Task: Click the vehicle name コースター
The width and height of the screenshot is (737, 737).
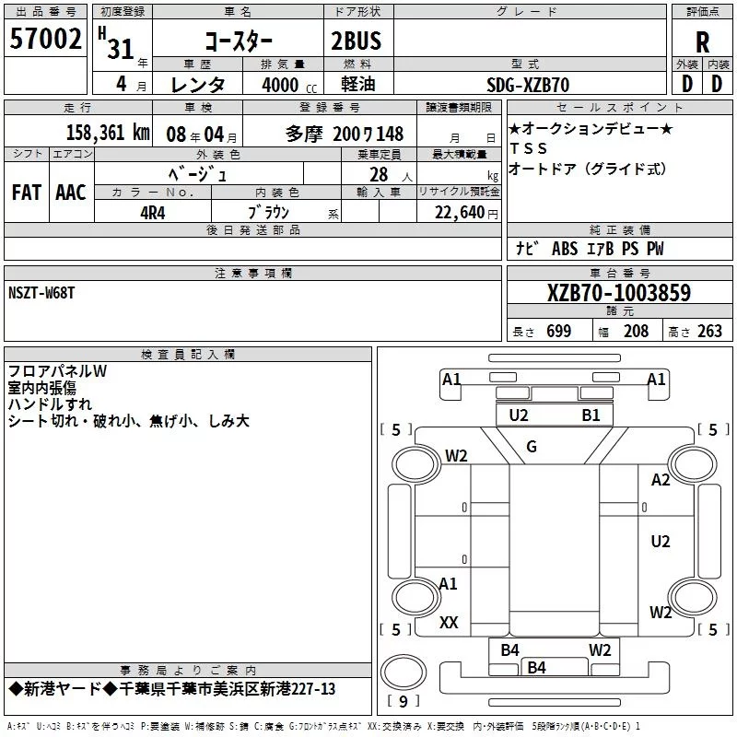Action: (x=239, y=41)
